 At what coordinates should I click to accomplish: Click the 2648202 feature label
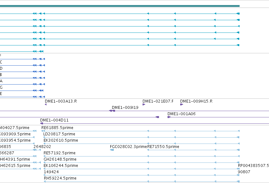(x=42, y=147)
